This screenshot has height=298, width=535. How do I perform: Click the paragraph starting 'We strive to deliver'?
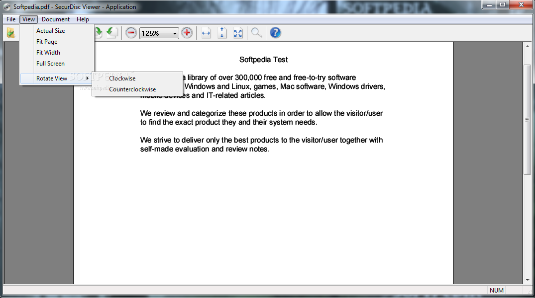(x=261, y=145)
